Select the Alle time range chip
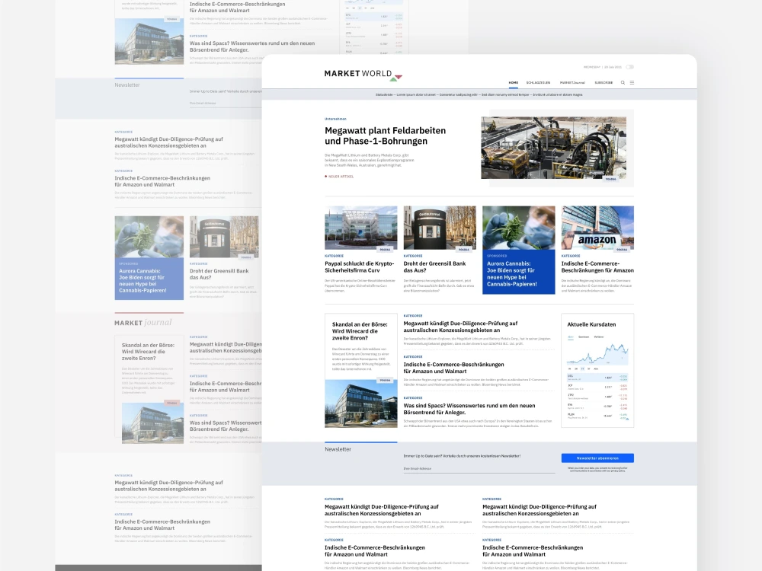Image resolution: width=762 pixels, height=571 pixels. (x=596, y=368)
